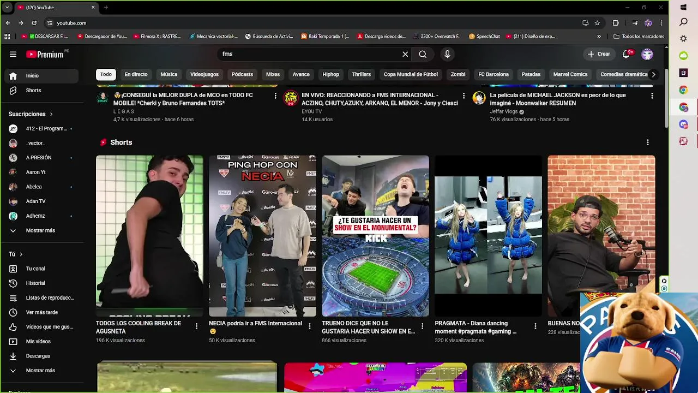Open the Baki Temporada 1 bookmark
Screen dimensions: 698x393
[325, 37]
